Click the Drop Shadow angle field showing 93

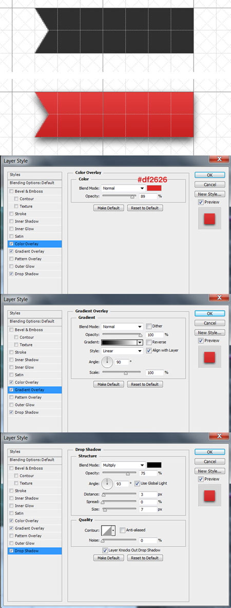pyautogui.click(x=122, y=483)
